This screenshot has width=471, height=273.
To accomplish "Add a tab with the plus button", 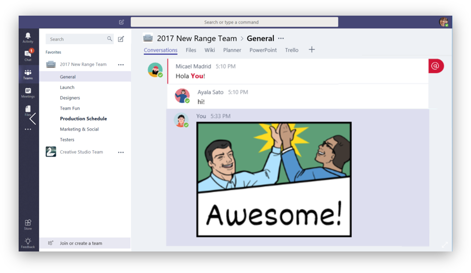I will tap(312, 49).
